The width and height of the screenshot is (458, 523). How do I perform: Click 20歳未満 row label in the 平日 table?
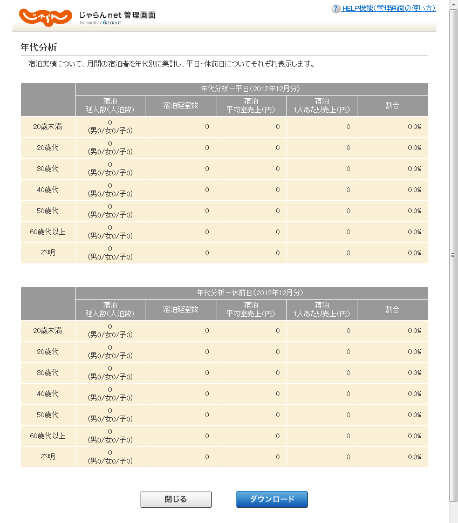(47, 127)
